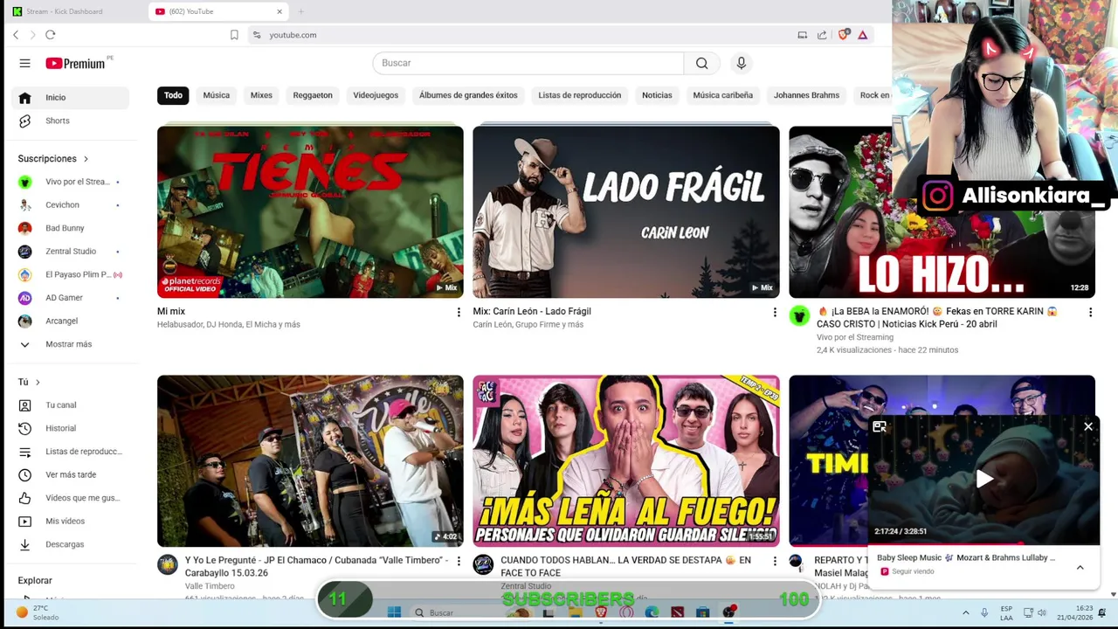Image resolution: width=1118 pixels, height=629 pixels.
Task: Start voice search with the microphone
Action: (742, 63)
